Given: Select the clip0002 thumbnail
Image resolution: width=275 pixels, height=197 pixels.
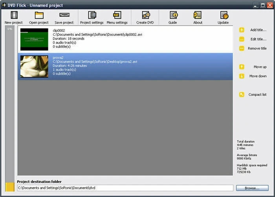Looking at the screenshot, I should (34, 39).
